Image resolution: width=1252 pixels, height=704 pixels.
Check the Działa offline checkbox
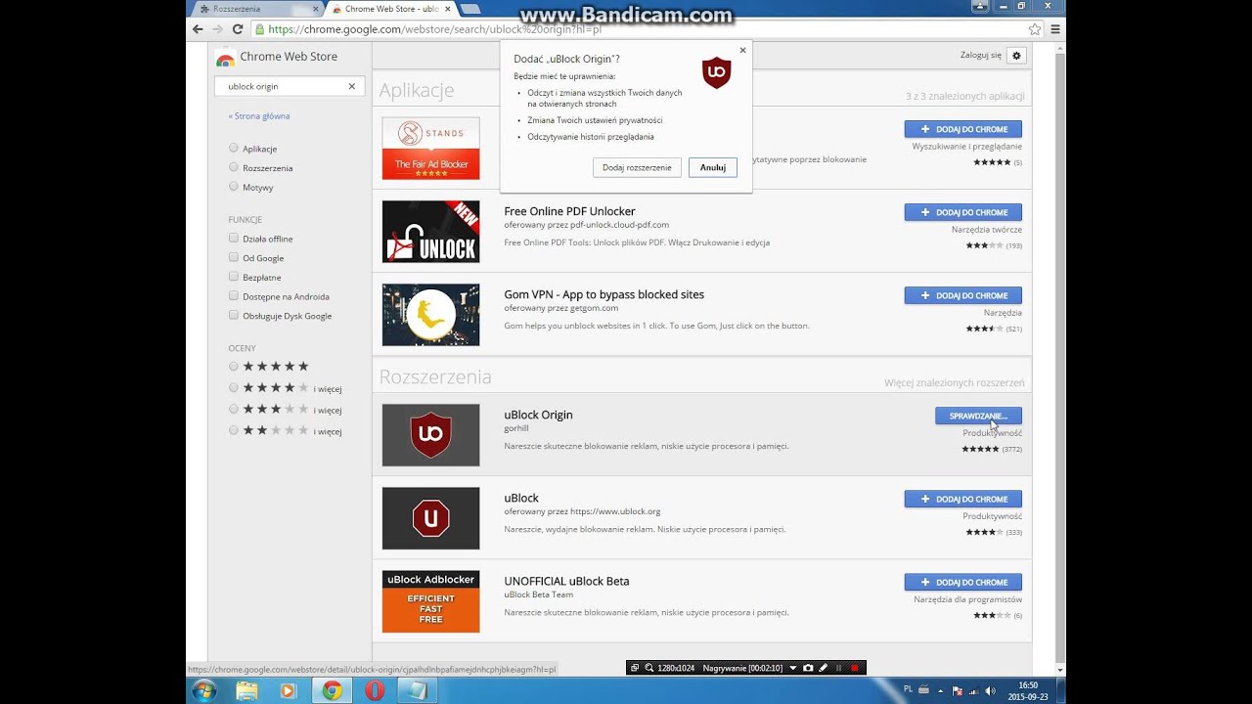[234, 238]
